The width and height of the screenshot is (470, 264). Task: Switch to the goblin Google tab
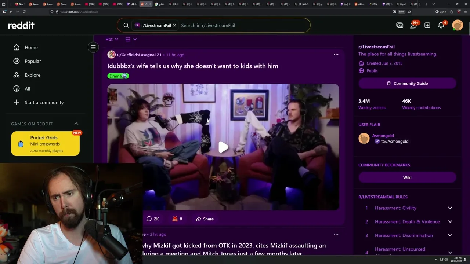(159, 4)
